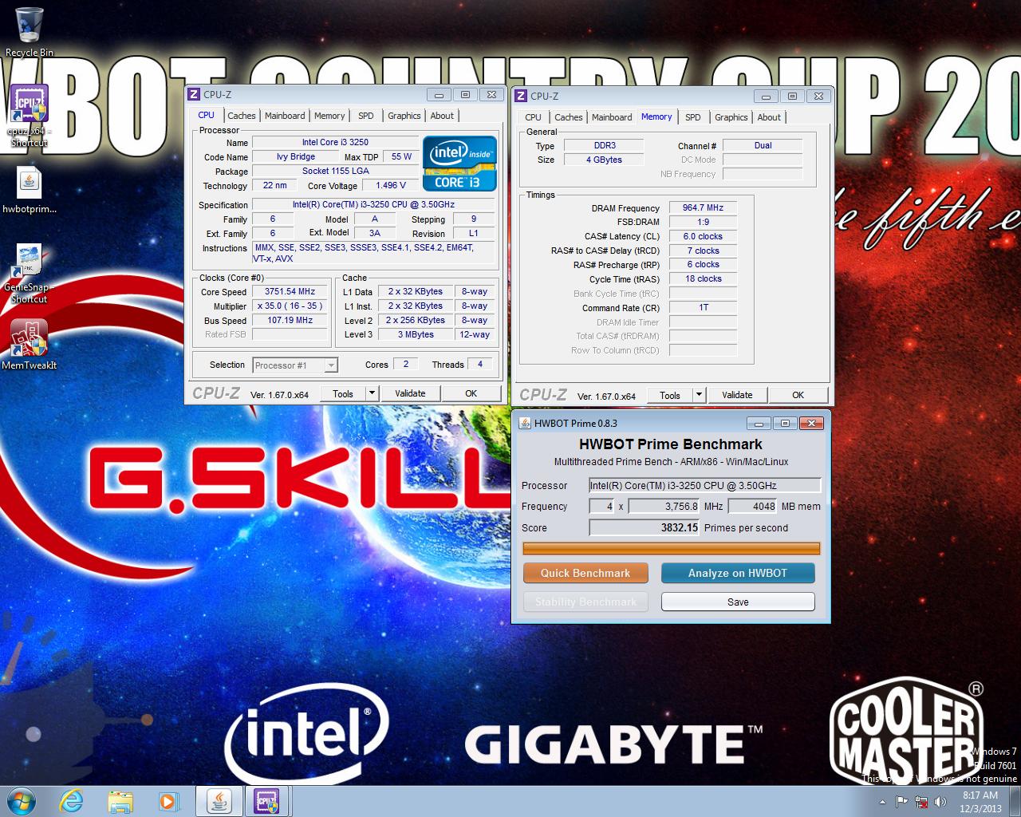Click the Bus Speed value 107.19 MHz
Screen dimensions: 1021x817
(290, 321)
